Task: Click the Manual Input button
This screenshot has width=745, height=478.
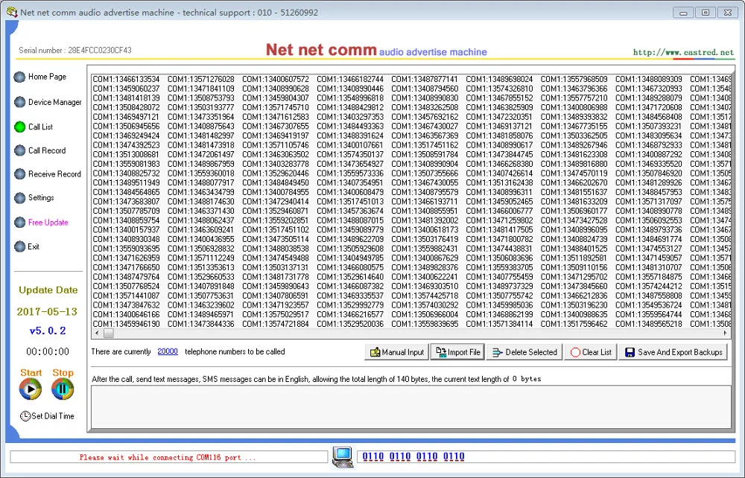Action: (x=397, y=352)
